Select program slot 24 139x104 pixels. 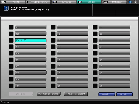point(114,47)
